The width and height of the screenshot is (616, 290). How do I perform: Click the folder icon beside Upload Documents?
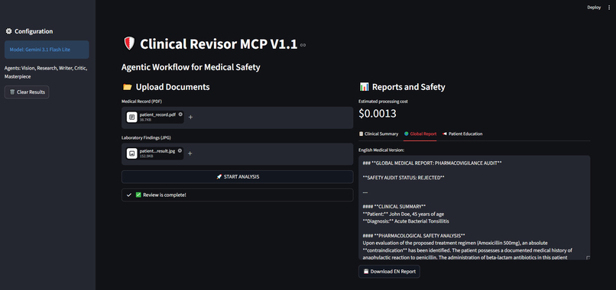pos(127,87)
